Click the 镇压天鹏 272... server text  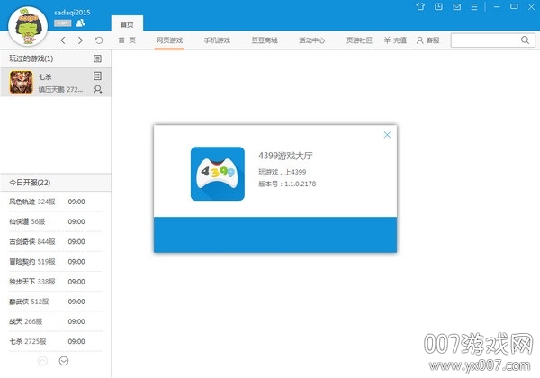(60, 89)
